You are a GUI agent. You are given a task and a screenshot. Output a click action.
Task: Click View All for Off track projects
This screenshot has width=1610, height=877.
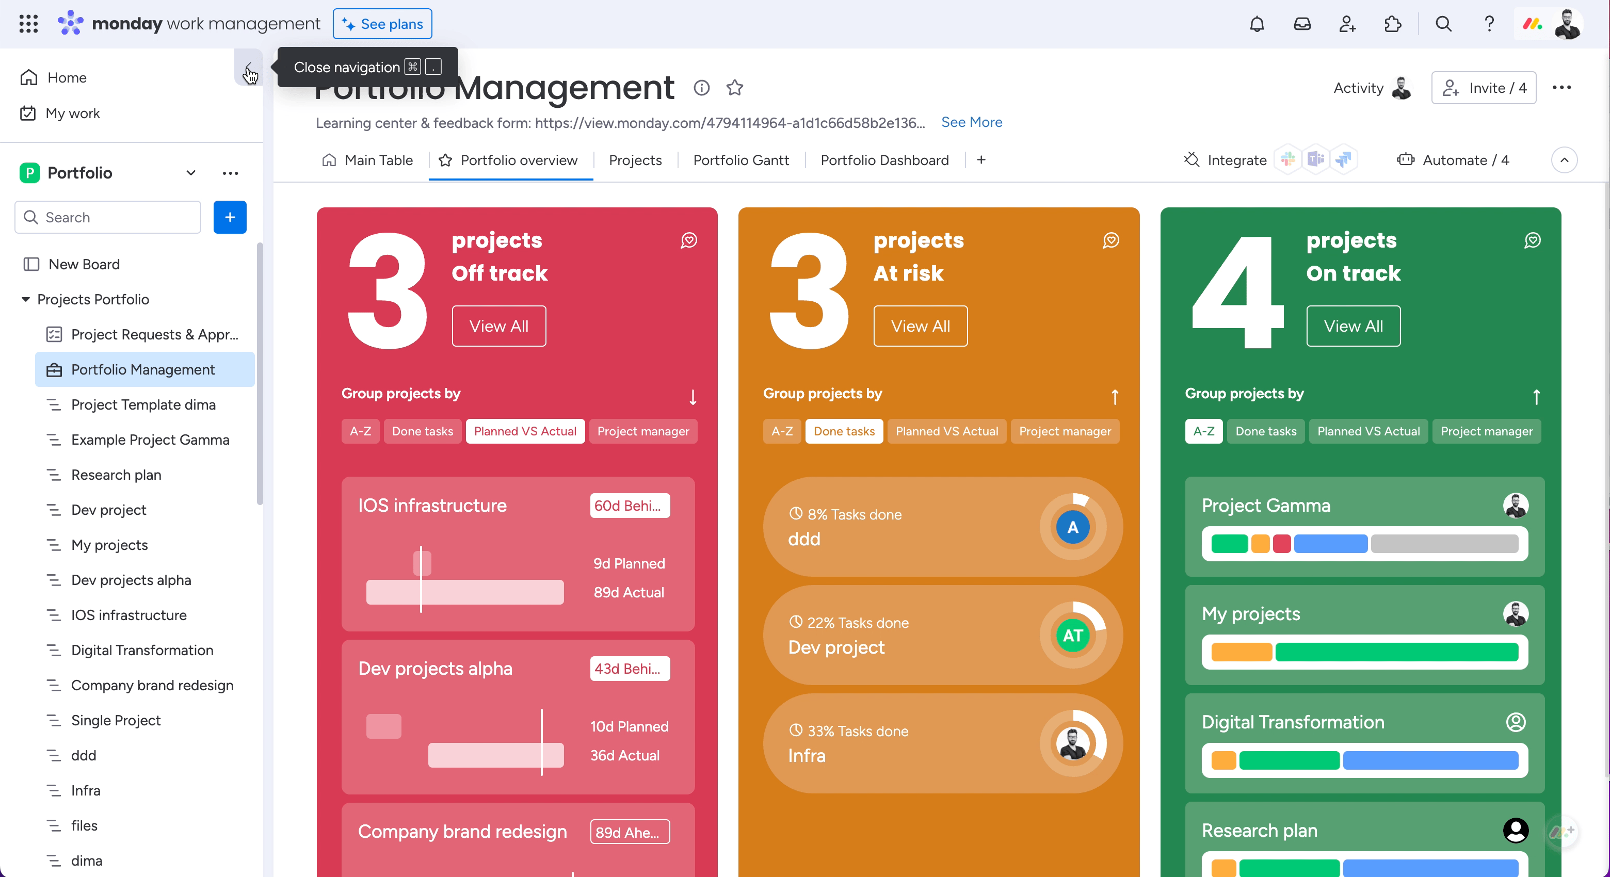499,326
